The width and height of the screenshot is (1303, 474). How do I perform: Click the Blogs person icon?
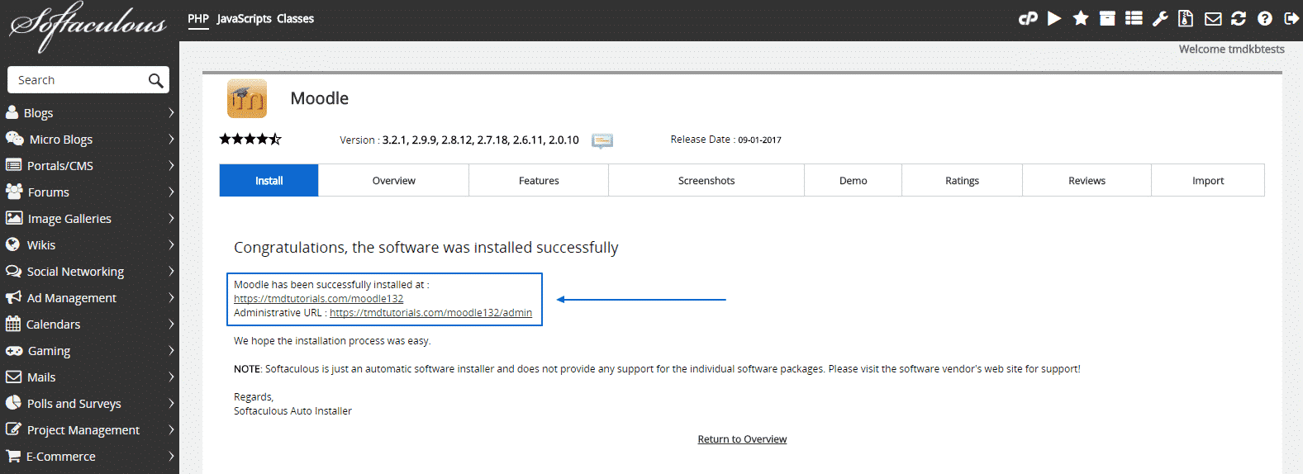pos(12,112)
